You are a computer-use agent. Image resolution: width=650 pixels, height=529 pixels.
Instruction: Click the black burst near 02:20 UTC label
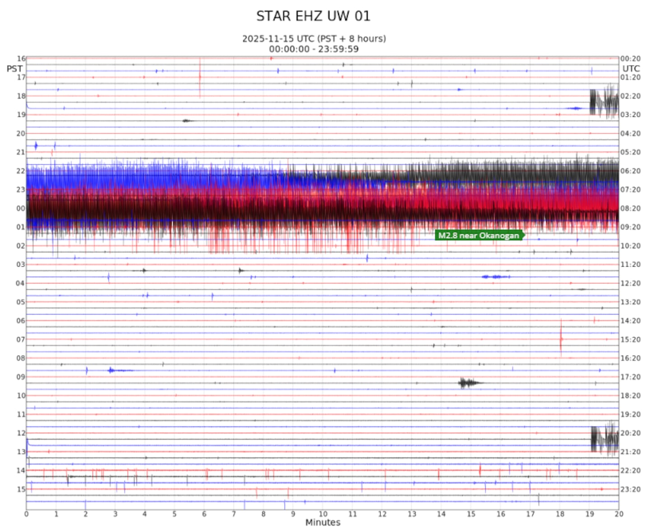(x=604, y=102)
